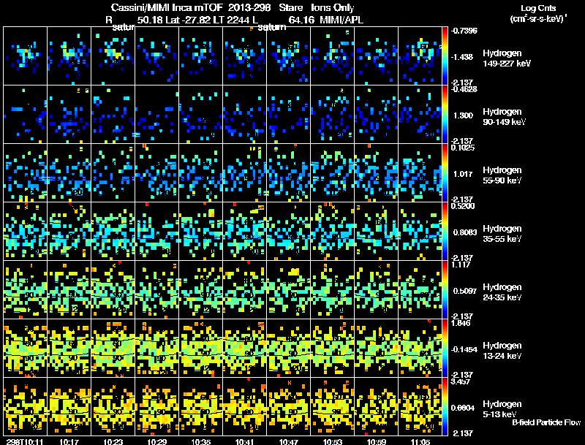Click the "Hydrogen 5-13 keV" row label
The image size is (585, 445).
(x=502, y=409)
